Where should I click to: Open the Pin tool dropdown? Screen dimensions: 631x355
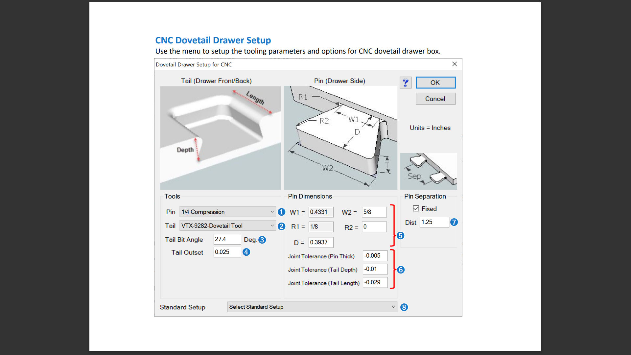227,212
